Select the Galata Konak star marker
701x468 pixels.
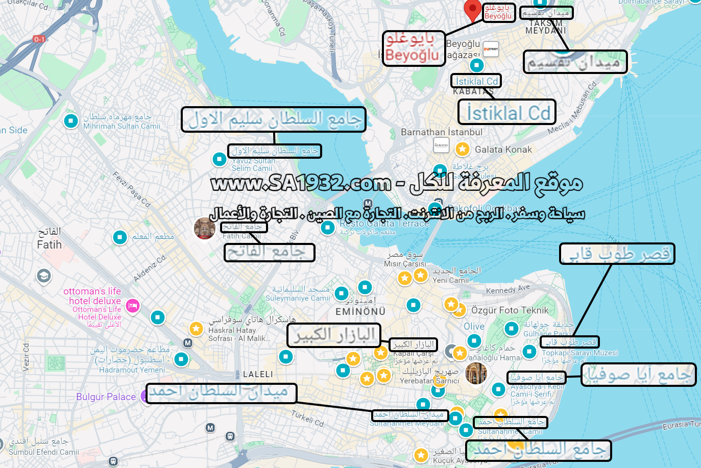[x=463, y=149]
